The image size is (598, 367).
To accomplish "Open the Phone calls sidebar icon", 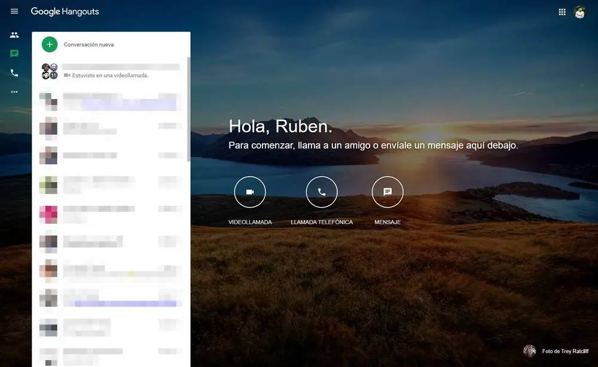I will [x=14, y=73].
